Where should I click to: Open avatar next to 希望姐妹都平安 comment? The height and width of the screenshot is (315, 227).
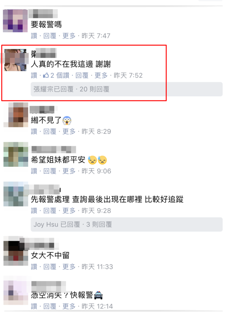[16, 154]
